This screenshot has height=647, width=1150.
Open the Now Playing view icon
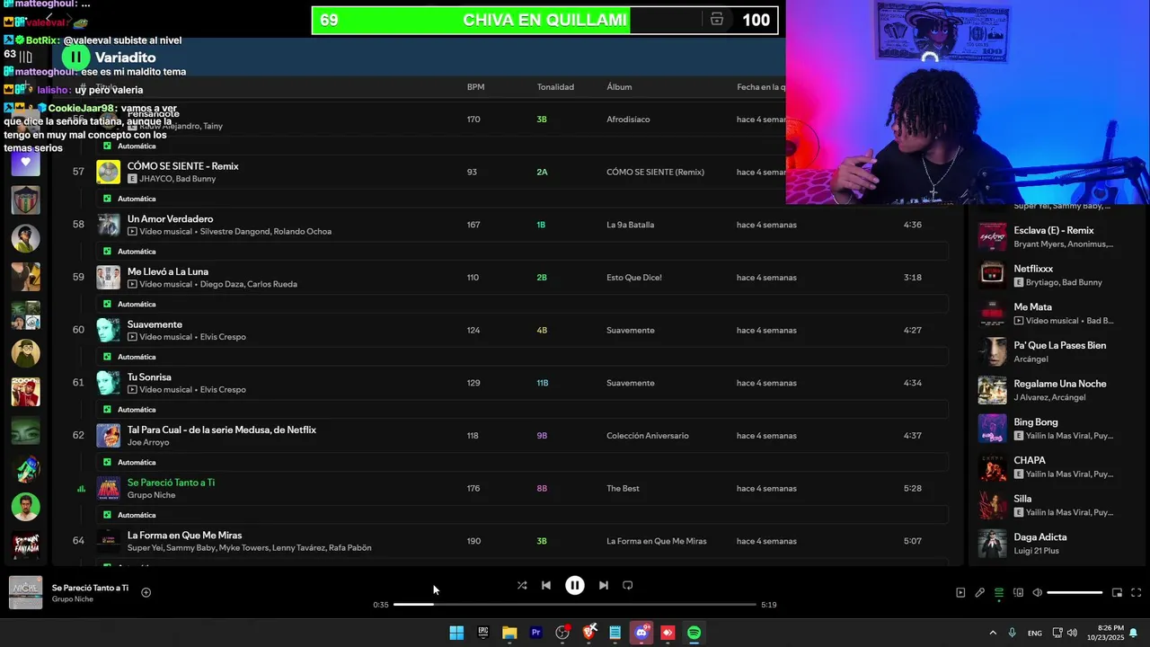[960, 593]
